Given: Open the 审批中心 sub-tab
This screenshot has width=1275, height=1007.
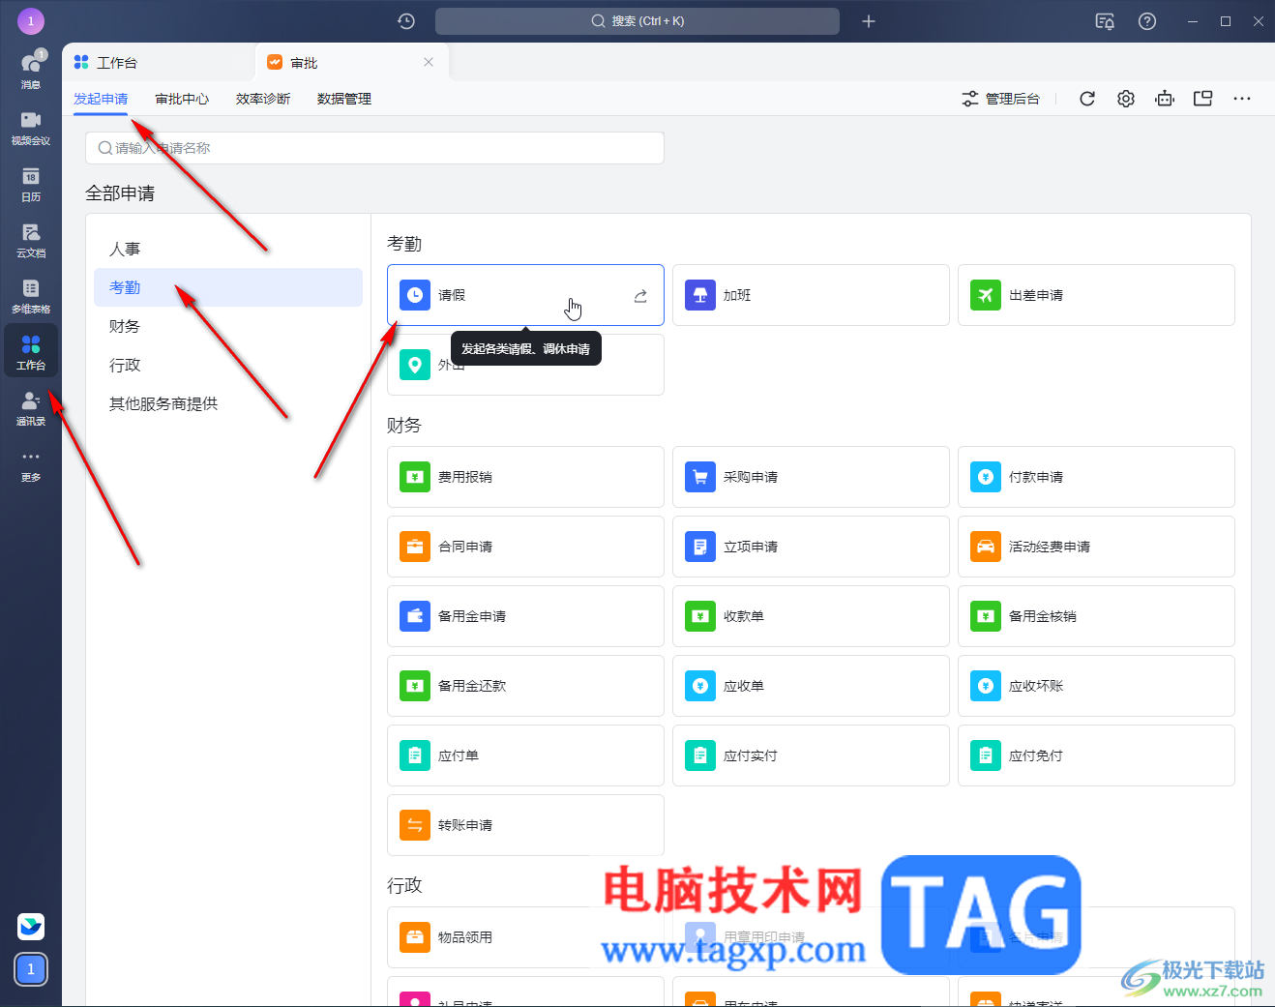Looking at the screenshot, I should [182, 99].
